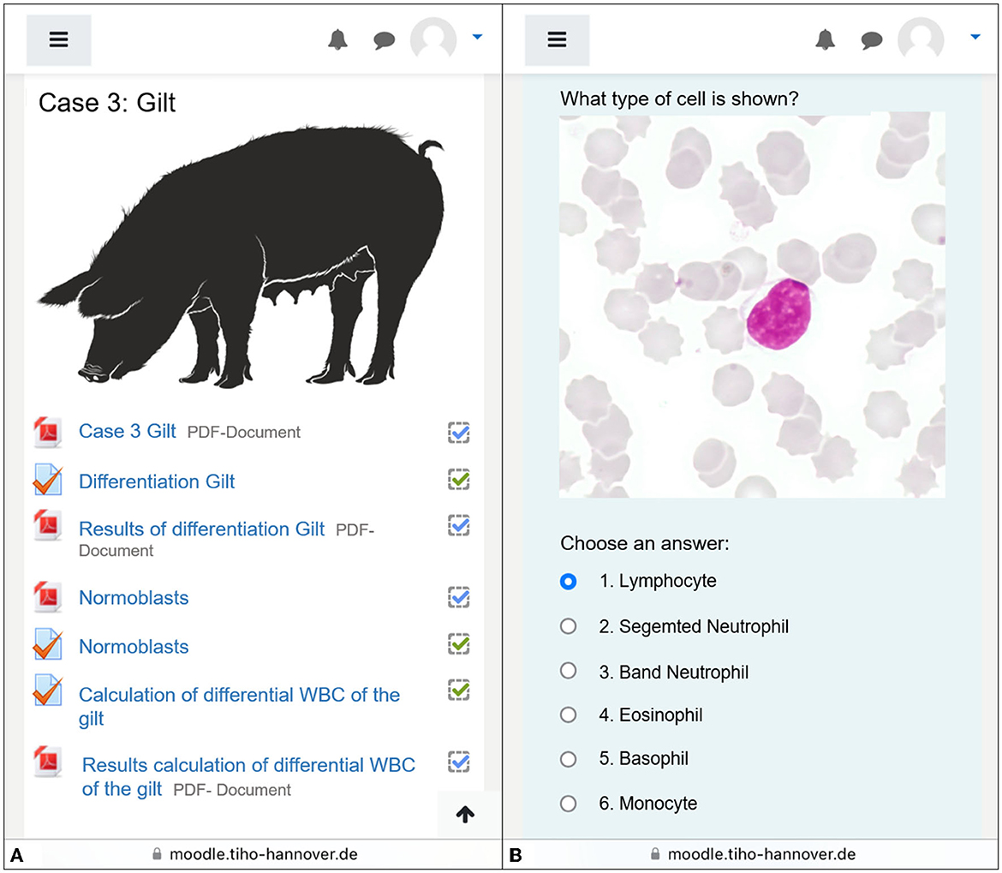Click PDF icon beside Case 3 Gilt
Screen dimensions: 1002x873
(48, 432)
